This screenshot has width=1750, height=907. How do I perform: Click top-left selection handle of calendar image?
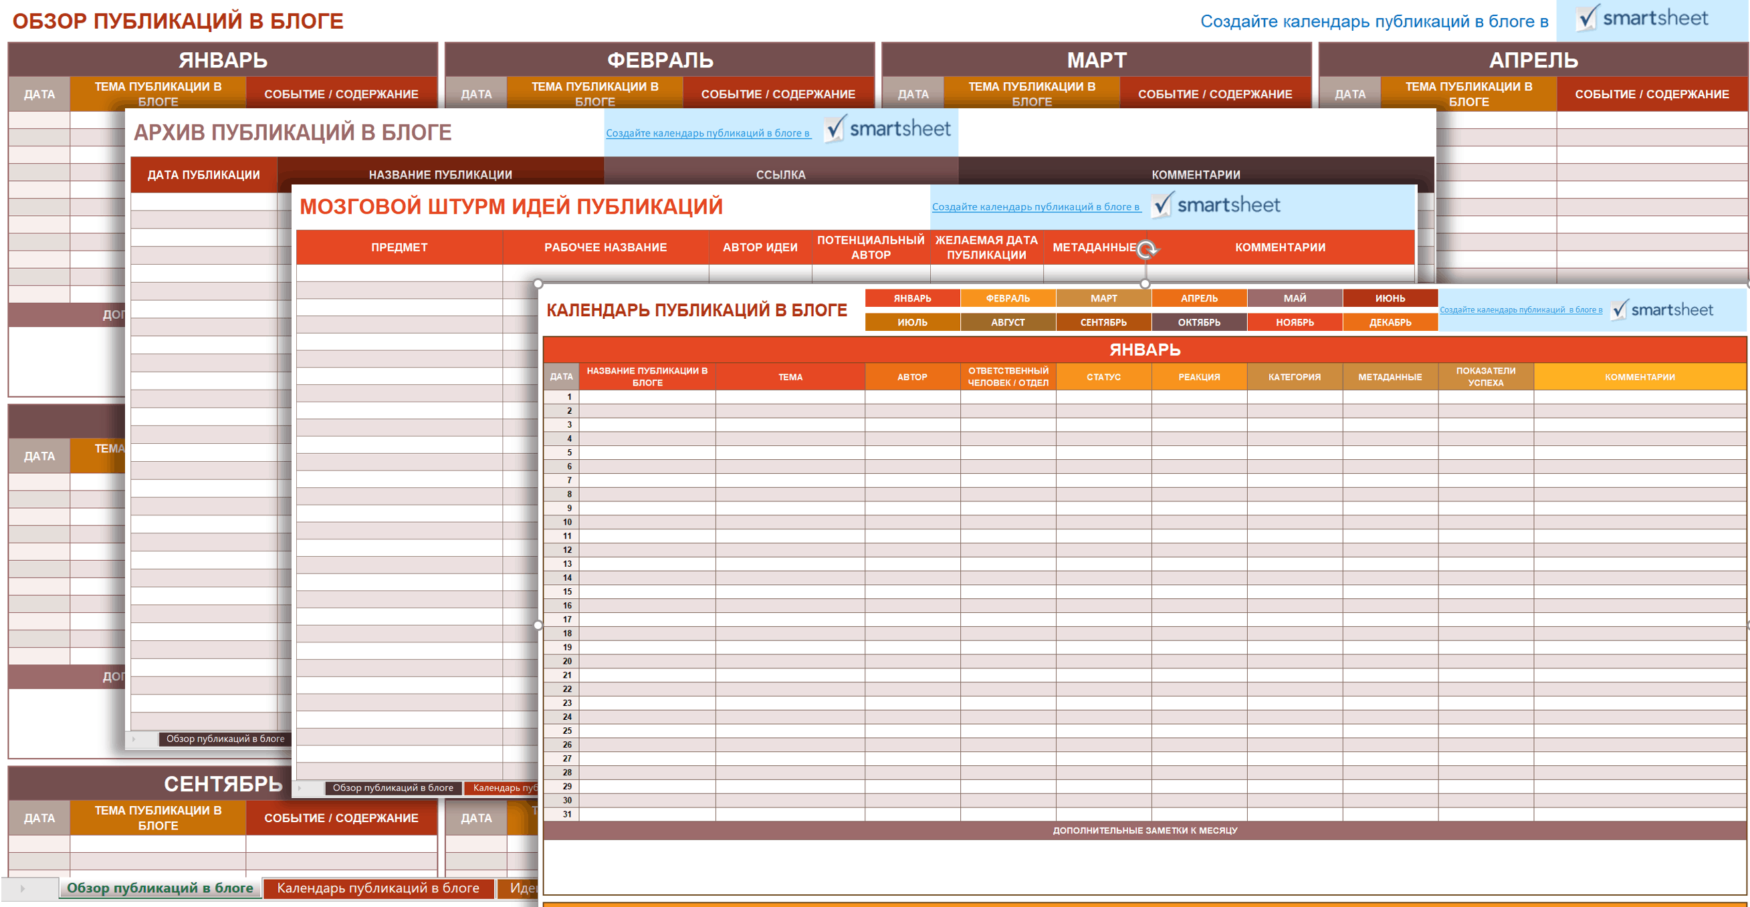pyautogui.click(x=538, y=284)
